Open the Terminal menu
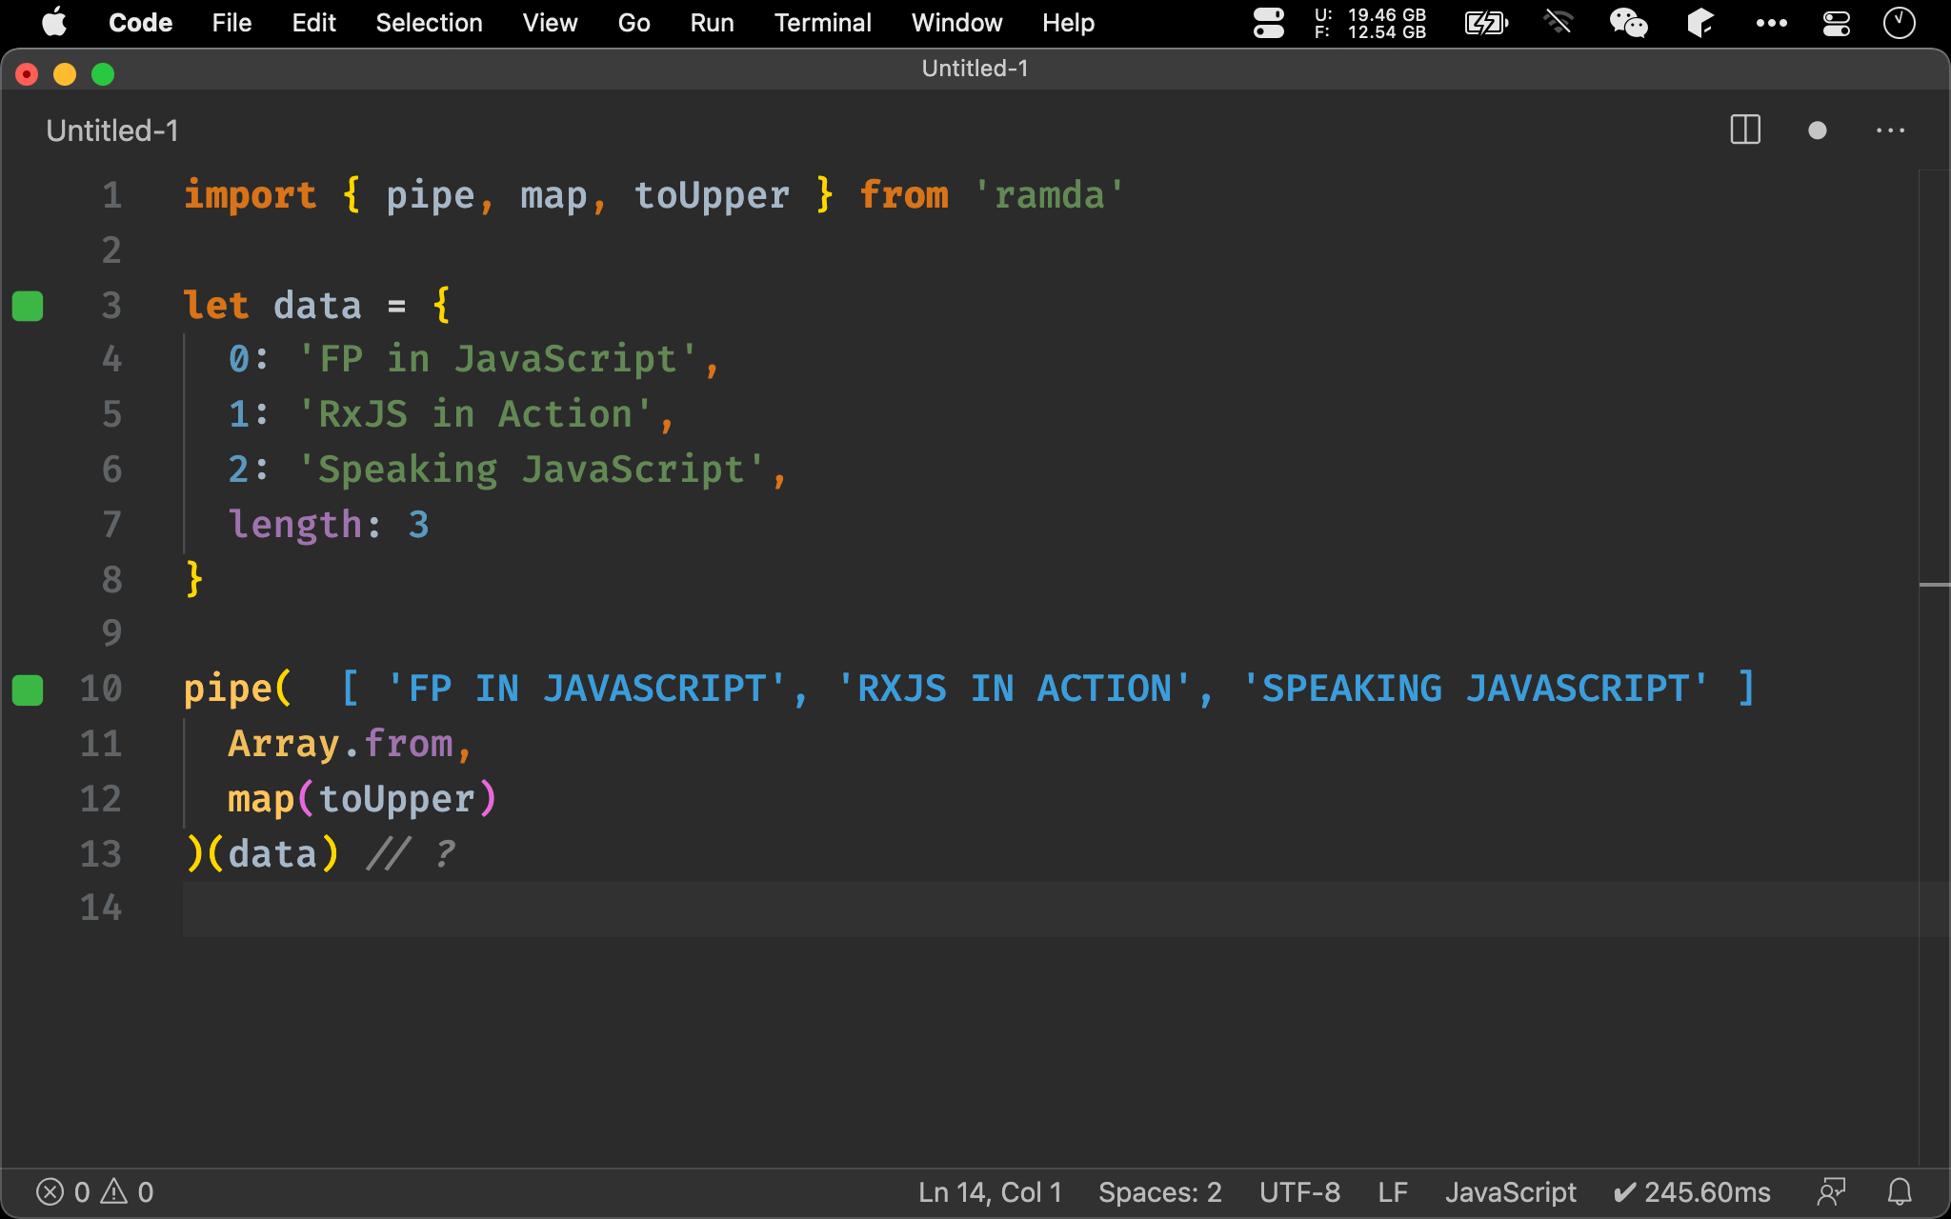Image resolution: width=1951 pixels, height=1219 pixels. point(822,22)
